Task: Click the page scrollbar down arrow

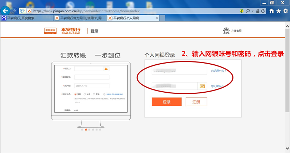Action: 287,148
